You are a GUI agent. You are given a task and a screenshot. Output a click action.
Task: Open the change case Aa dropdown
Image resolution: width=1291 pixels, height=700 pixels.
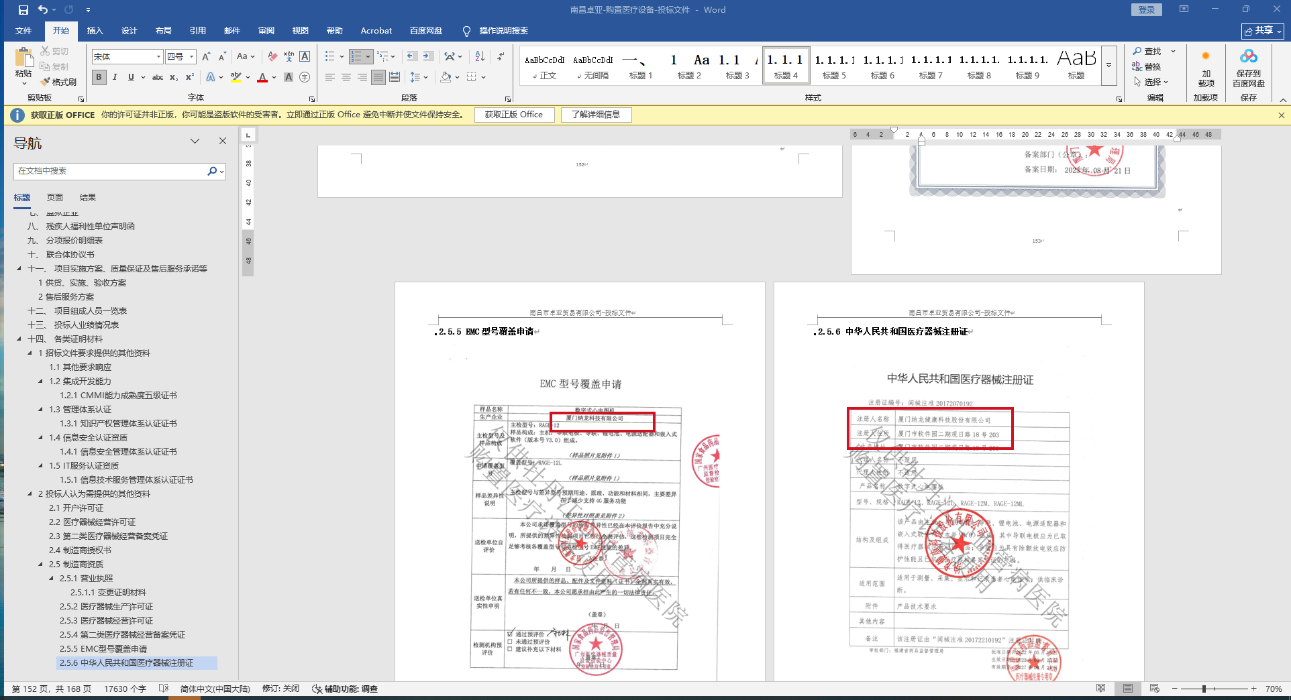tap(246, 57)
